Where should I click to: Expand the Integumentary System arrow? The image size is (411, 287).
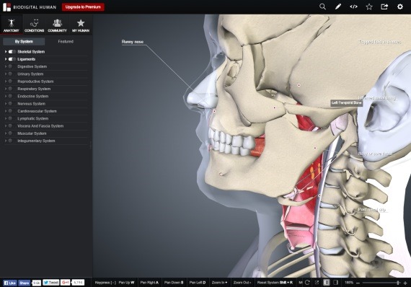[6, 141]
